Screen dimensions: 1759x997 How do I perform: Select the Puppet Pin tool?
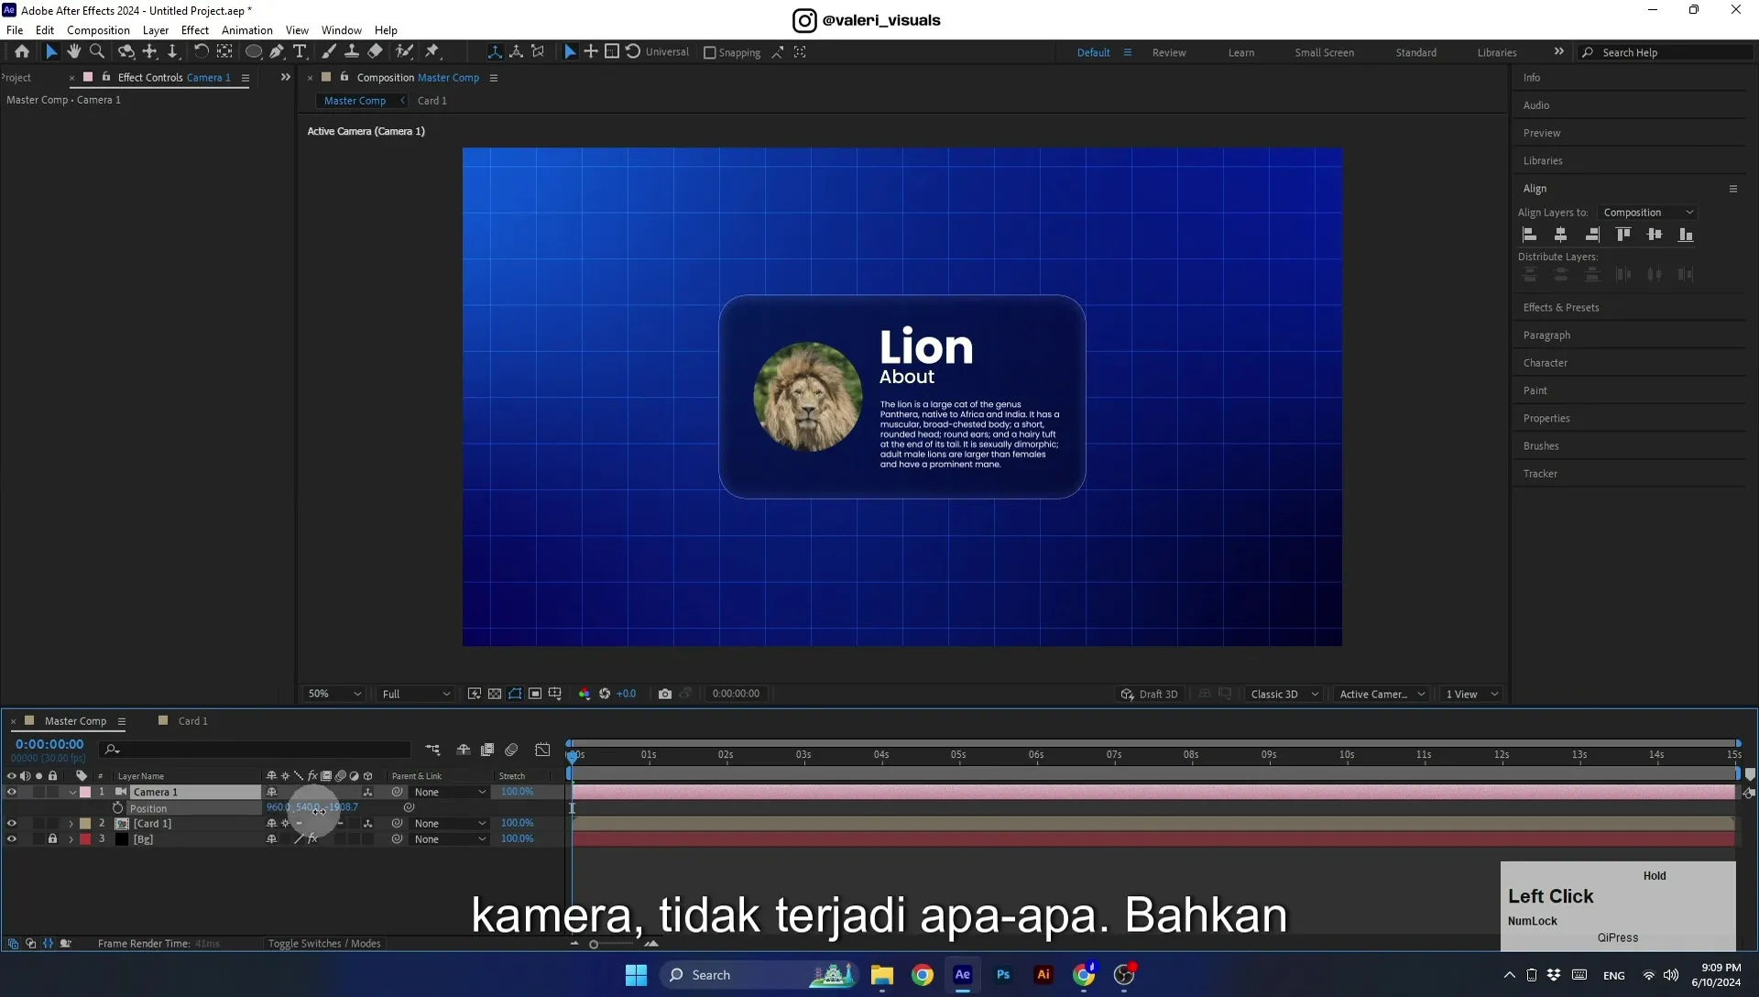tap(432, 52)
